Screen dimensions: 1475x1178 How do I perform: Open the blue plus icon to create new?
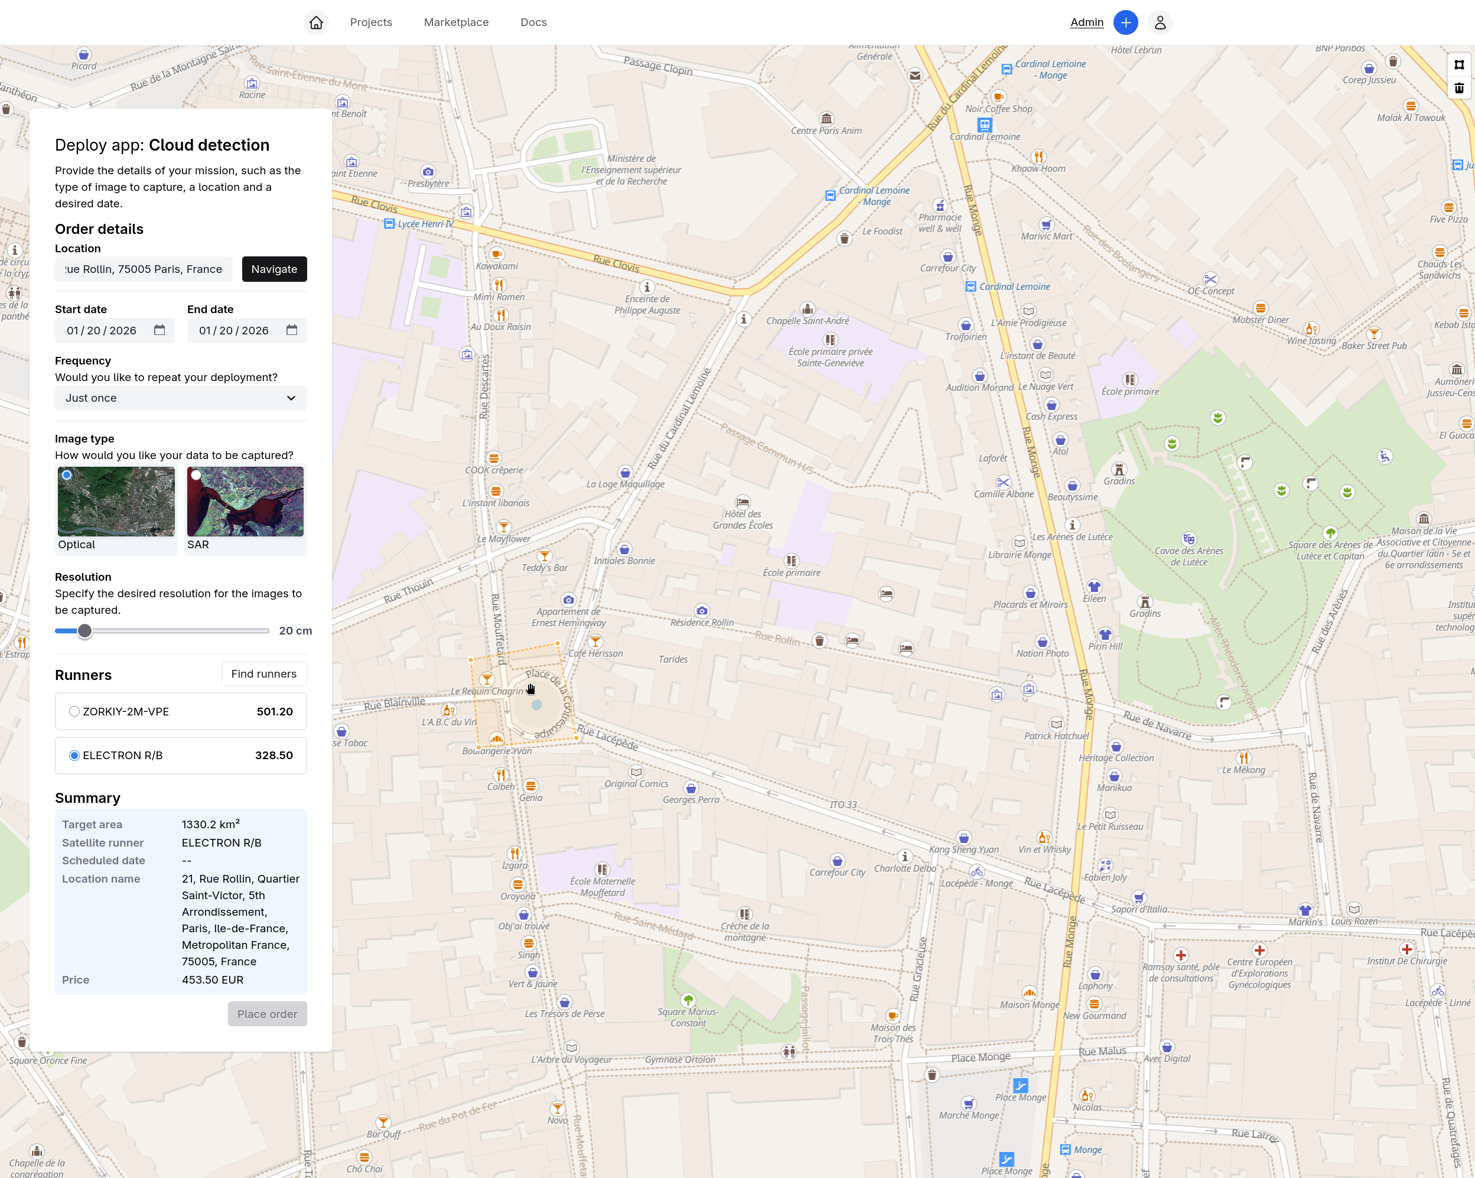pyautogui.click(x=1125, y=22)
